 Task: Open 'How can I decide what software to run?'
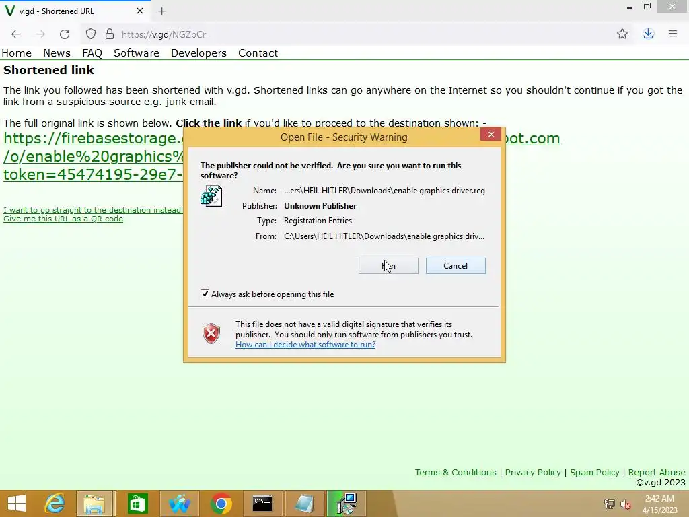305,345
